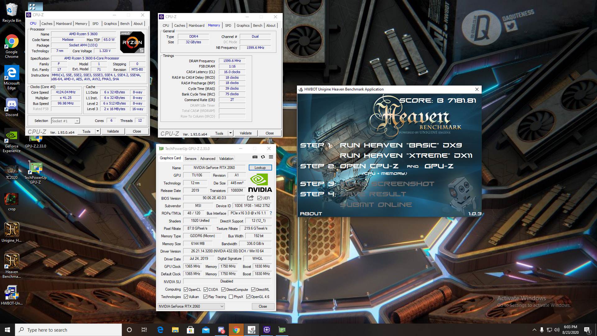This screenshot has width=597, height=336.
Task: Open Heaven Benchmark desktop shortcut
Action: pos(12,266)
